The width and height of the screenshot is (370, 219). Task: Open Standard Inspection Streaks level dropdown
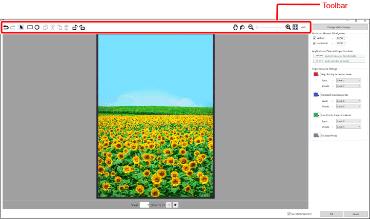click(348, 106)
